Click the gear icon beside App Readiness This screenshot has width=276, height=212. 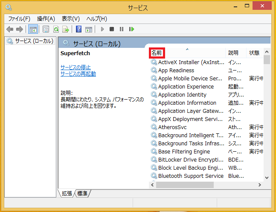point(154,71)
